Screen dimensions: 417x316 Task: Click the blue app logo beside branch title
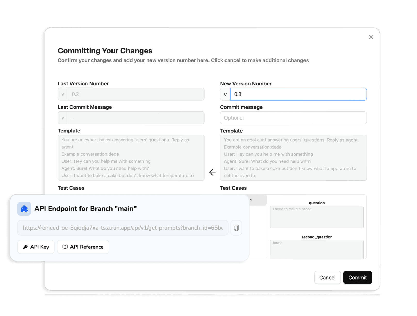tap(24, 209)
